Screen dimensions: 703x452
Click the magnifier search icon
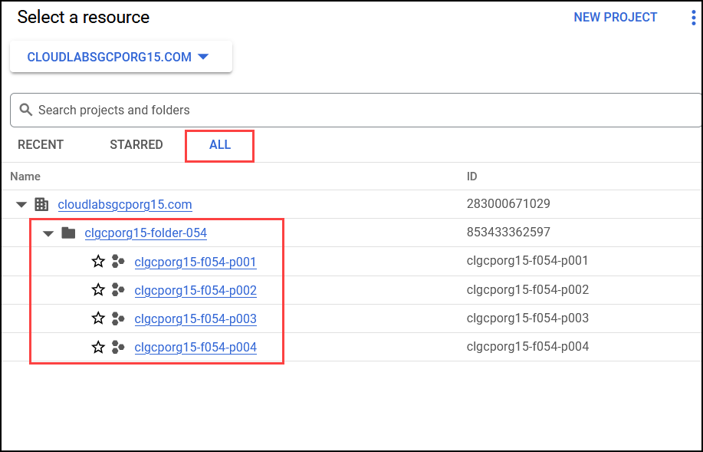coord(26,110)
